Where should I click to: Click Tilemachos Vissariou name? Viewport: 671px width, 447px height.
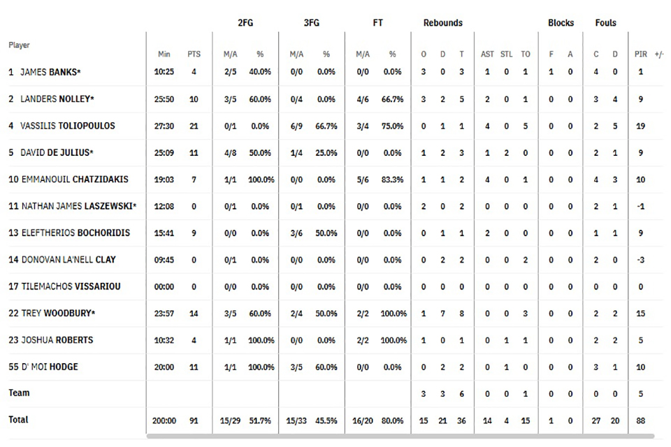(x=71, y=286)
